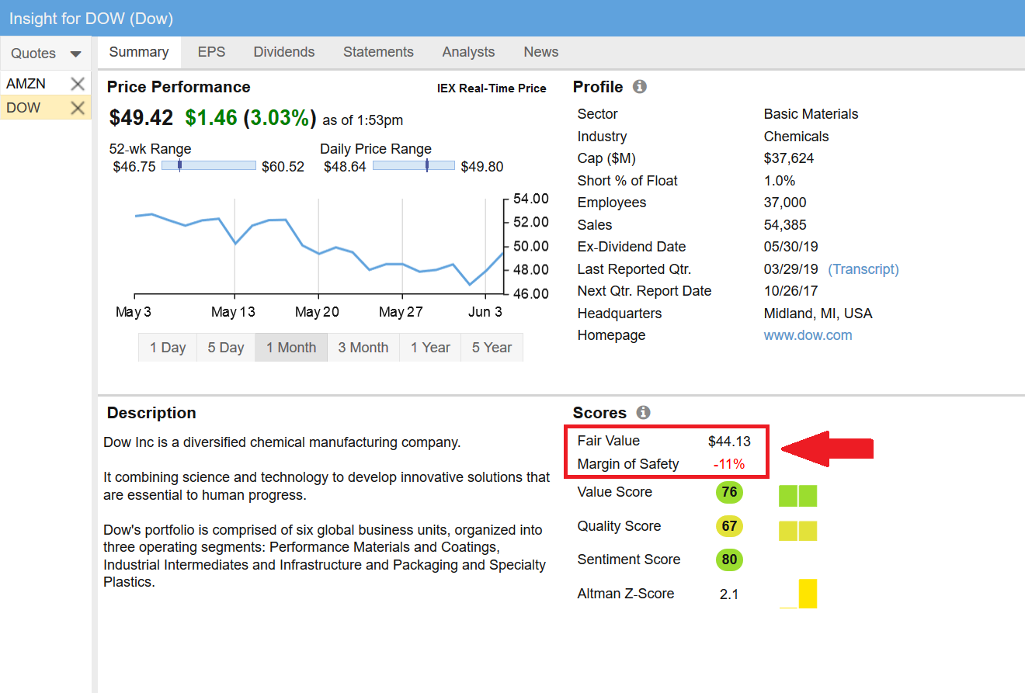
Task: Open the News tab
Action: [x=540, y=52]
